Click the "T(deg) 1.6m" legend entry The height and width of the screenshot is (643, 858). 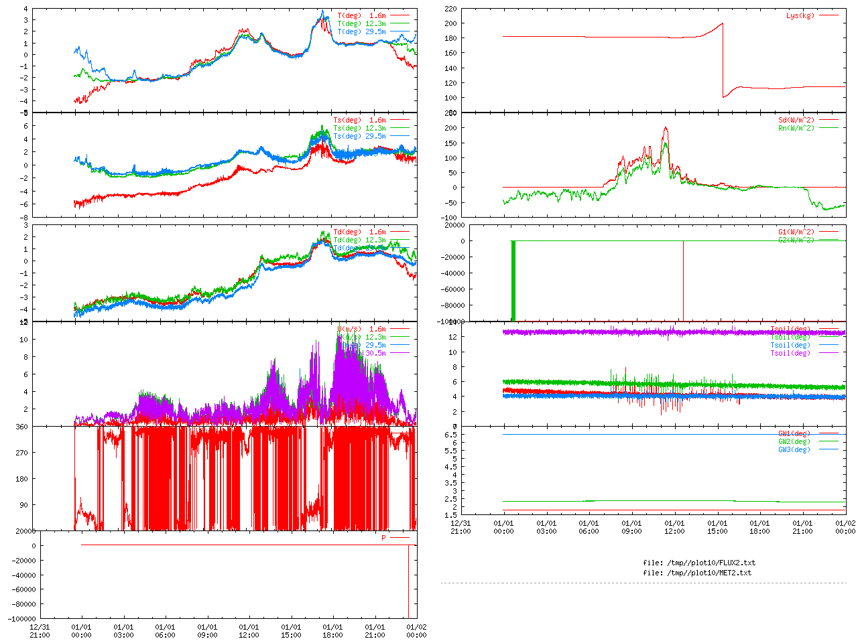[361, 15]
